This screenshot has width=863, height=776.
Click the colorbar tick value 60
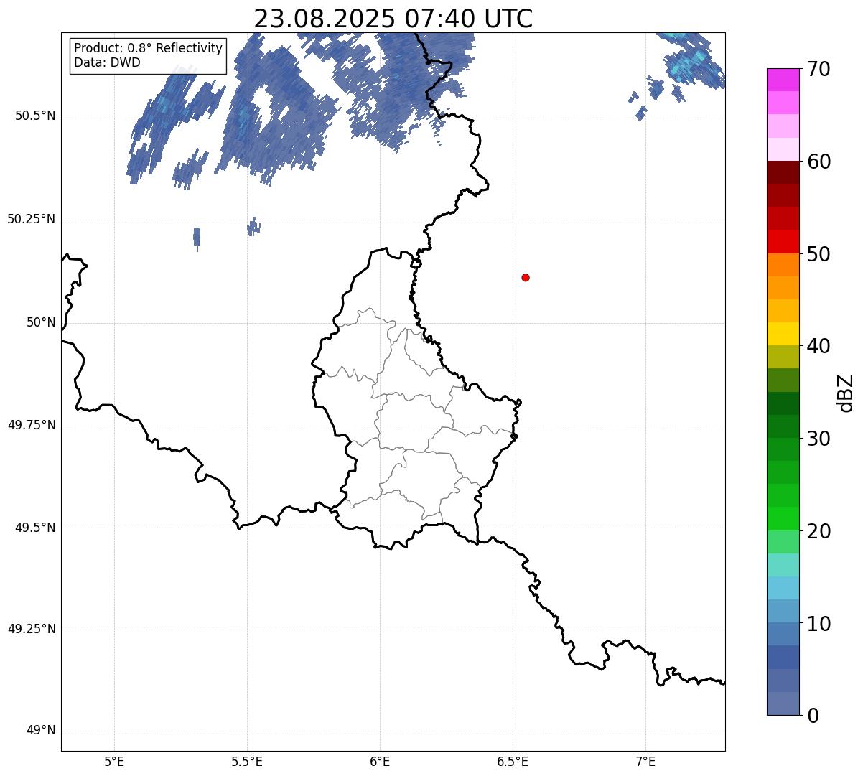coord(819,162)
